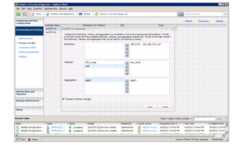
Task: Open DS Remote Replication link
Action: (x=29, y=52)
